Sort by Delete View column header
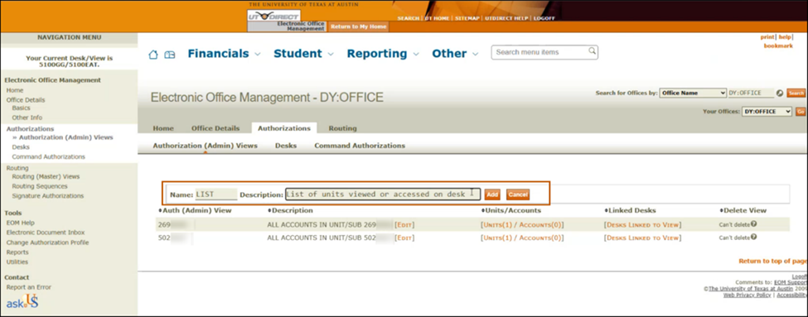The image size is (808, 317). click(743, 210)
